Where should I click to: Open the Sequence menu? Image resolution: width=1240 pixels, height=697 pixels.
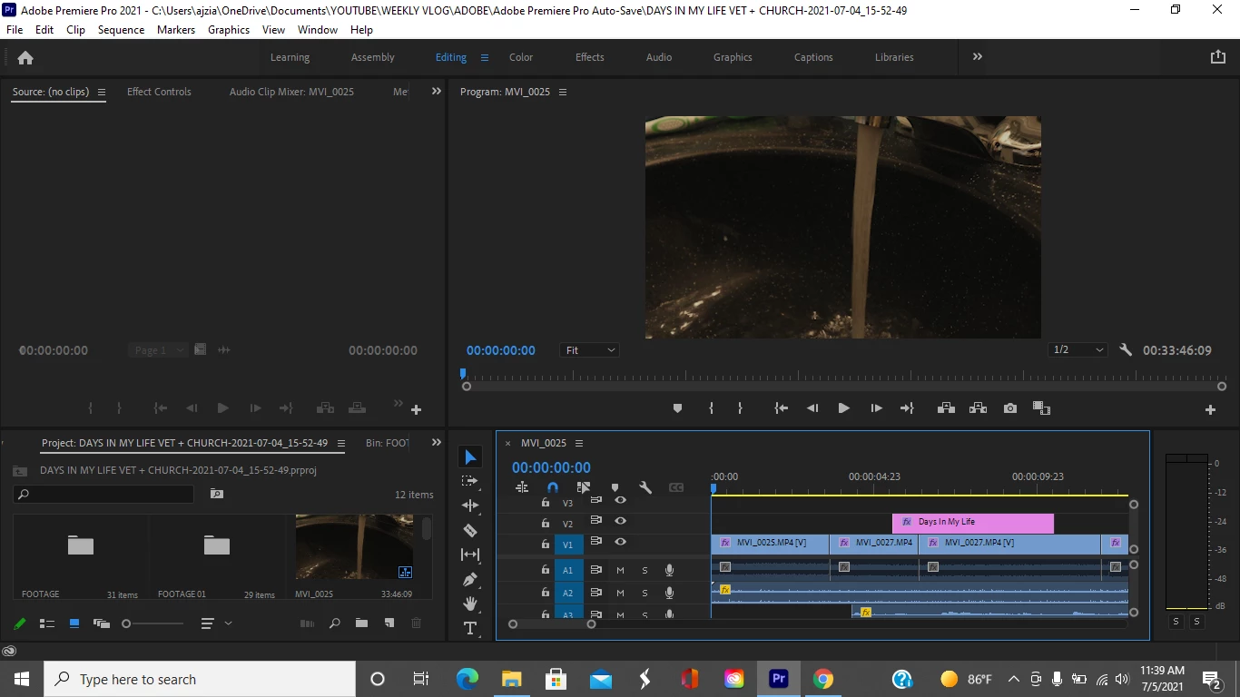(x=121, y=30)
